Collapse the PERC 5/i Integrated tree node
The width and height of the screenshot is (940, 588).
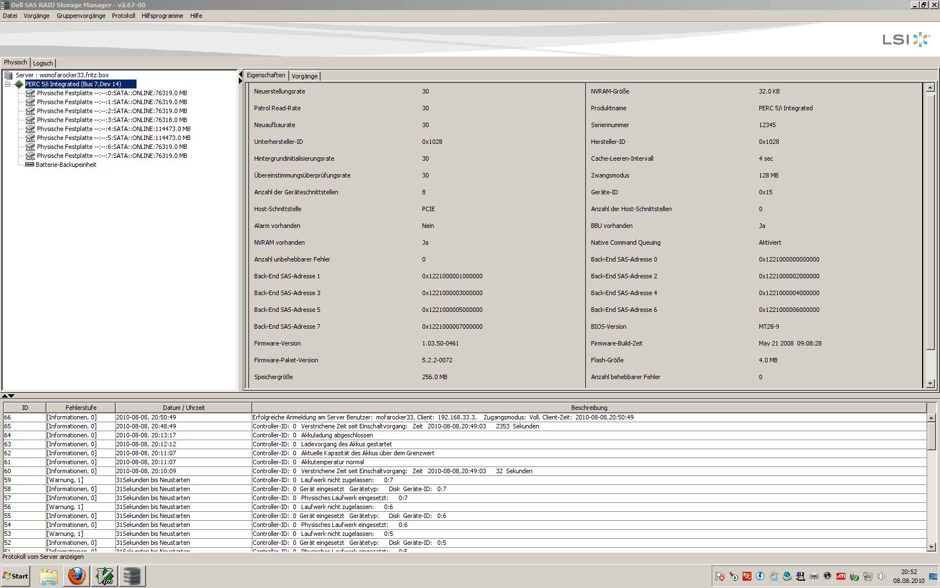(8, 84)
